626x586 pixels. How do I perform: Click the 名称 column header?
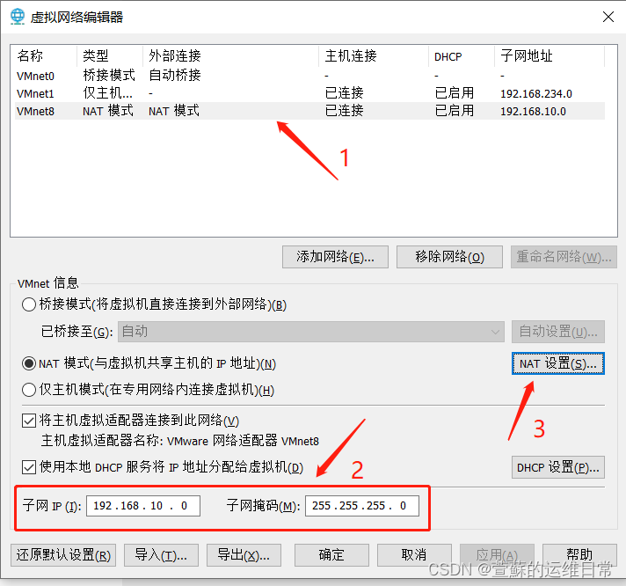tap(44, 56)
